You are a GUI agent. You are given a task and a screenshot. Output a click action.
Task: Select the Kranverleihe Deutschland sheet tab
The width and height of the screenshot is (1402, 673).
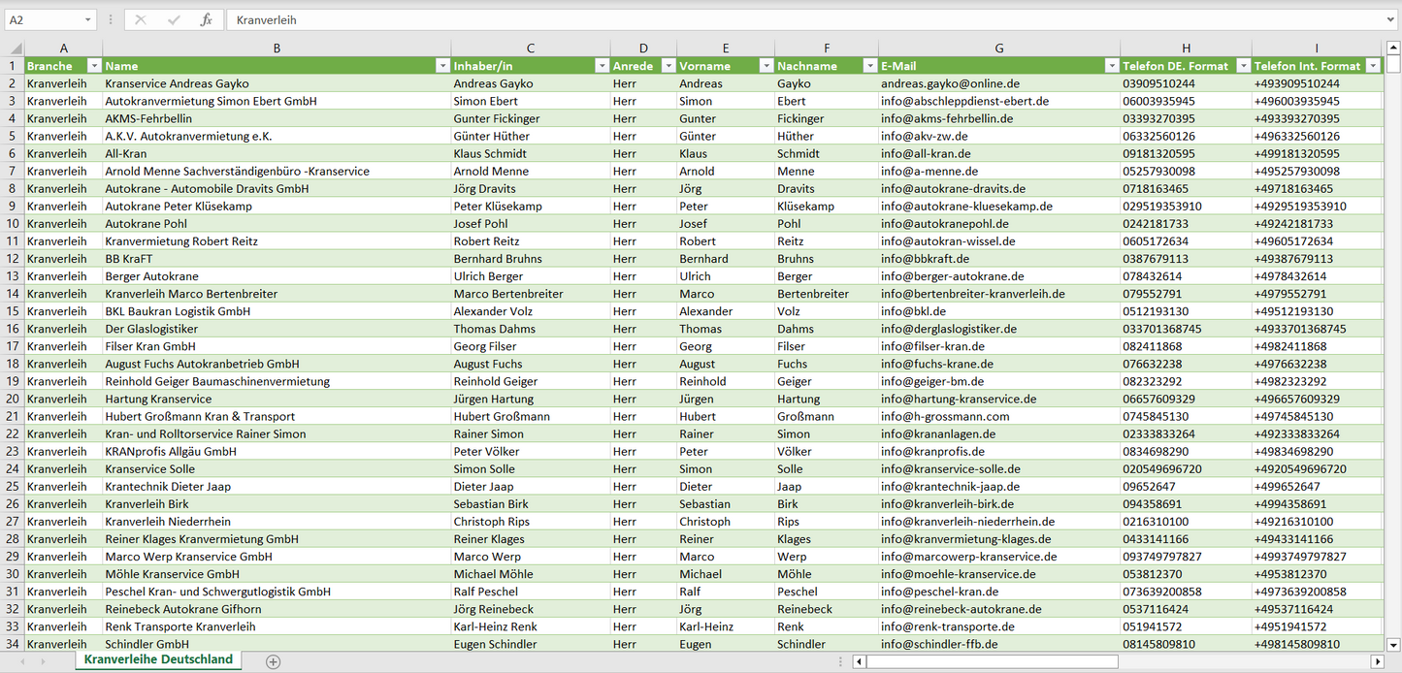click(158, 659)
